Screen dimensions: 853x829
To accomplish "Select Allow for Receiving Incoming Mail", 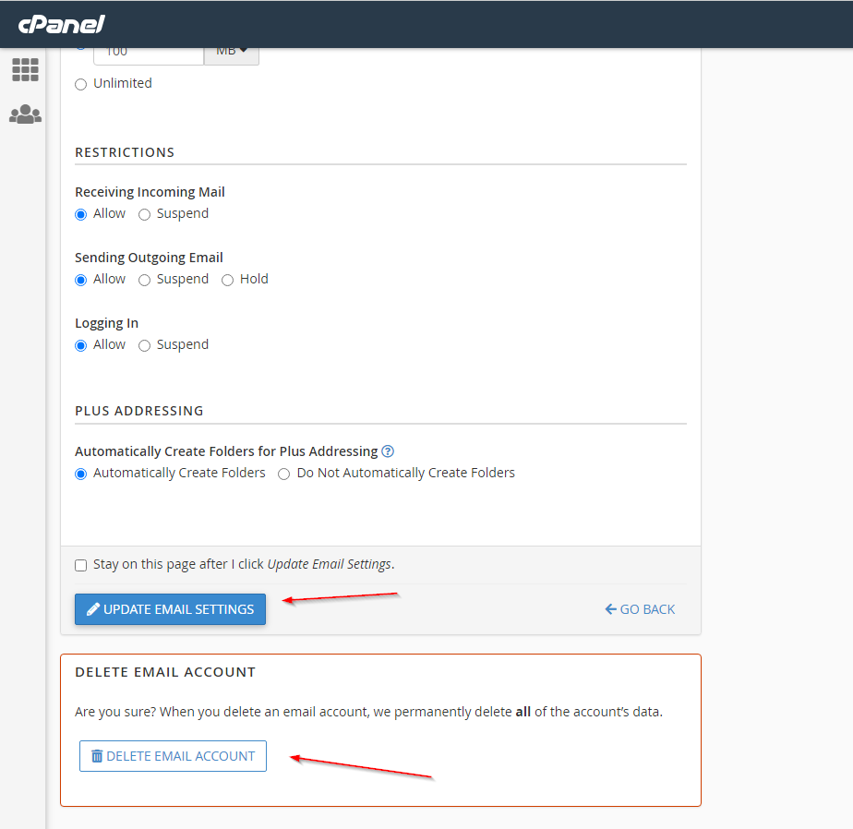I will click(81, 214).
